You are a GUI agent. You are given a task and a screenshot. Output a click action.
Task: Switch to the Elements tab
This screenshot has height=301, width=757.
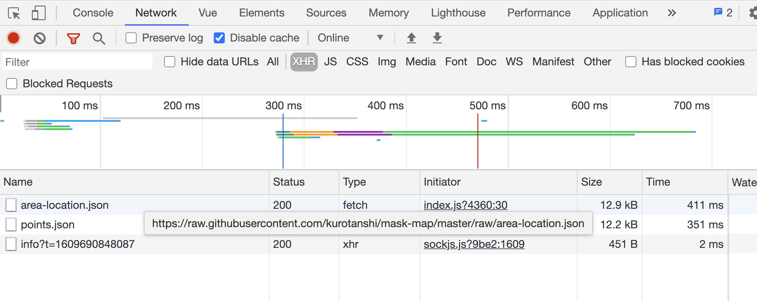tap(262, 13)
